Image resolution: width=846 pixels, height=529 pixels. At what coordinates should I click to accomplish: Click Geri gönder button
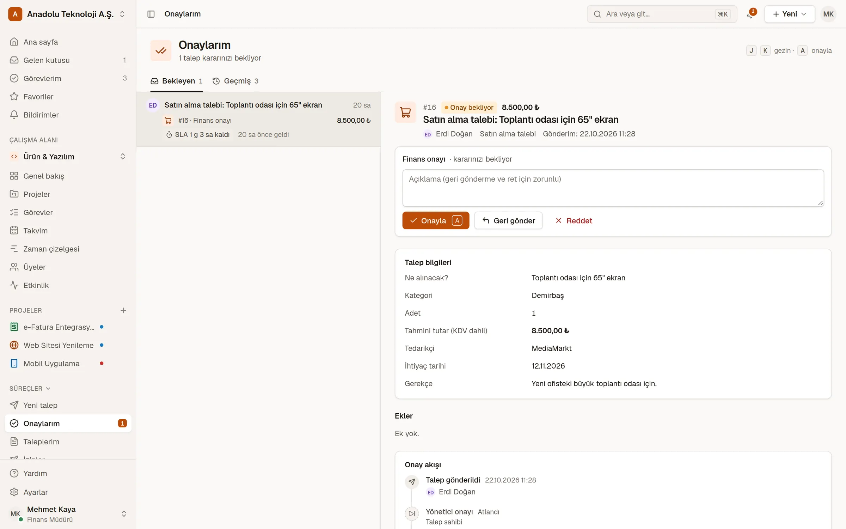tap(508, 220)
